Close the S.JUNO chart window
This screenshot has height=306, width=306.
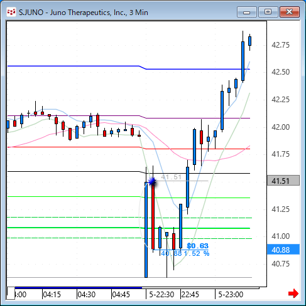pos(289,12)
